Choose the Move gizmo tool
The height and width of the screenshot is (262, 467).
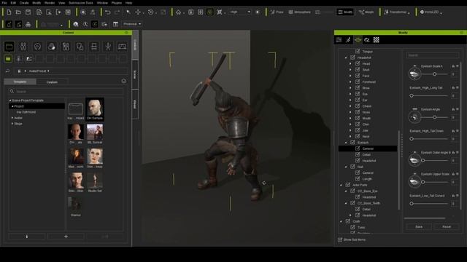click(x=138, y=12)
